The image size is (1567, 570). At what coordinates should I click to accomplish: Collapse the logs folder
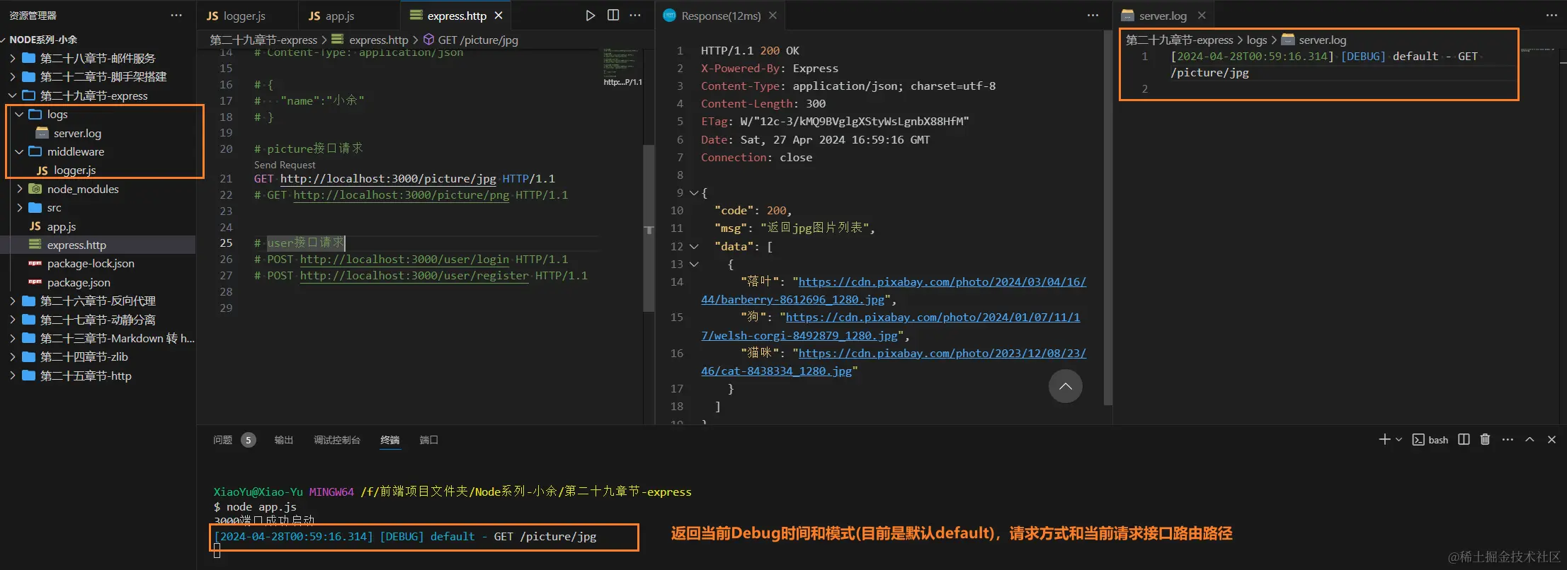[x=19, y=114]
